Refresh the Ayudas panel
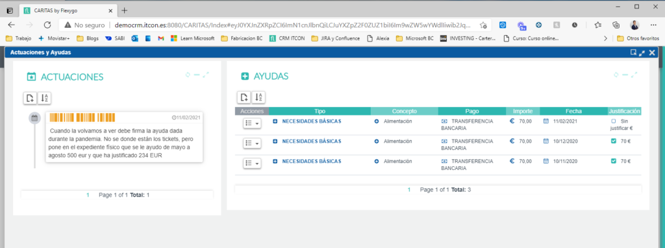Screen dimensions: 665x248 (616, 75)
